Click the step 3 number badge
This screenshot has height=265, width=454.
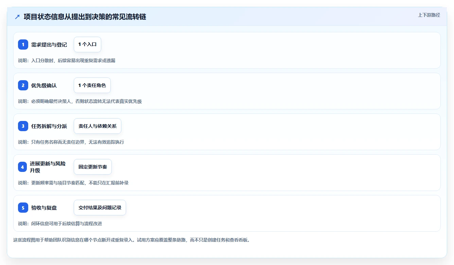23,126
